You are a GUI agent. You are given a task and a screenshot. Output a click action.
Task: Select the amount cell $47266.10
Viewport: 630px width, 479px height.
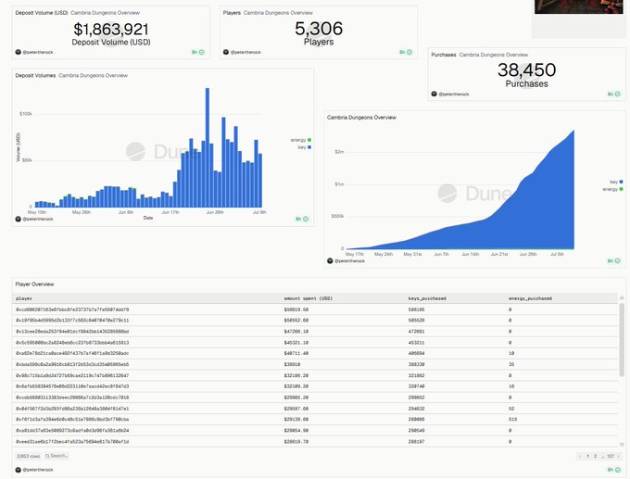(x=296, y=332)
